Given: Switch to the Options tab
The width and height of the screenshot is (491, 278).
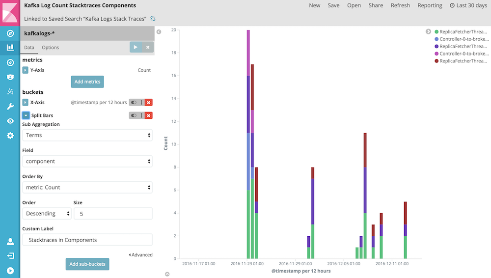Looking at the screenshot, I should [51, 47].
